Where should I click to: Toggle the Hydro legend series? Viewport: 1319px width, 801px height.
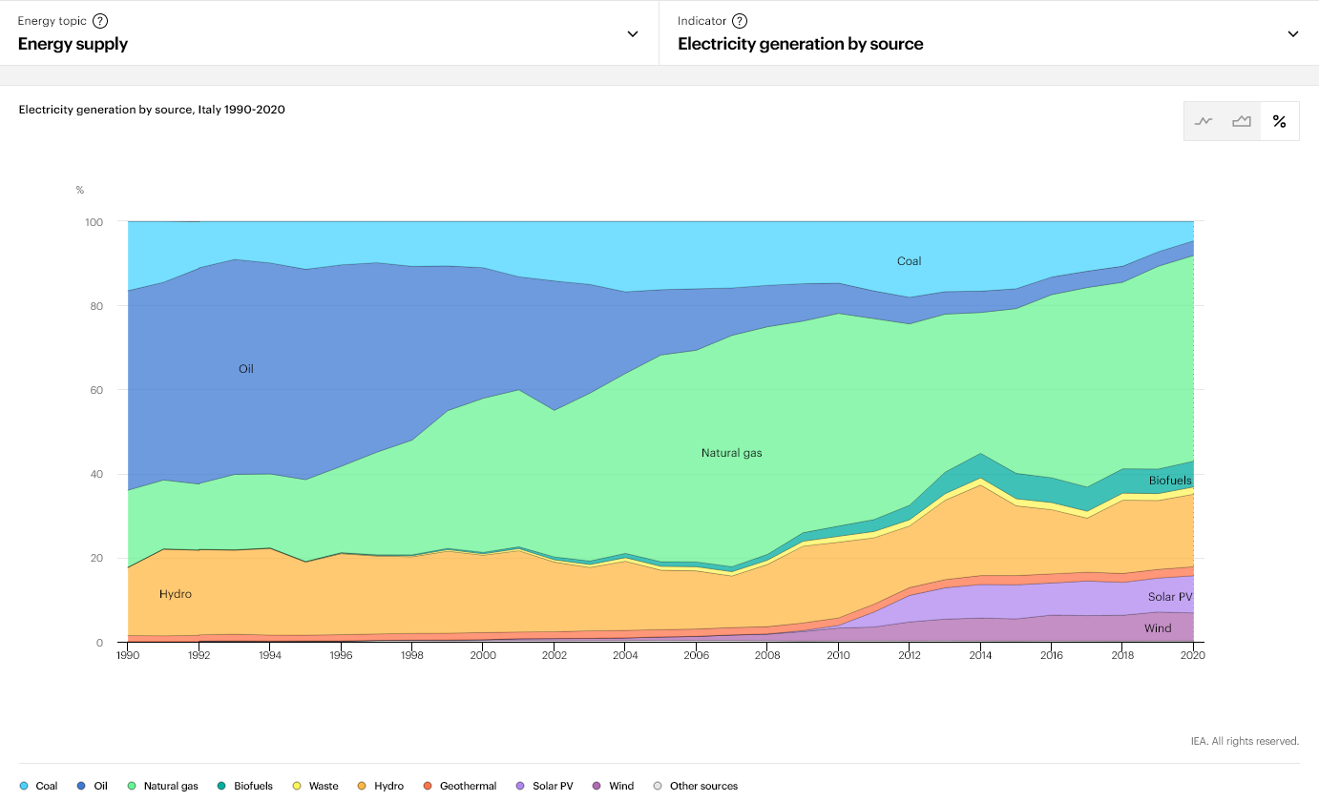click(381, 786)
